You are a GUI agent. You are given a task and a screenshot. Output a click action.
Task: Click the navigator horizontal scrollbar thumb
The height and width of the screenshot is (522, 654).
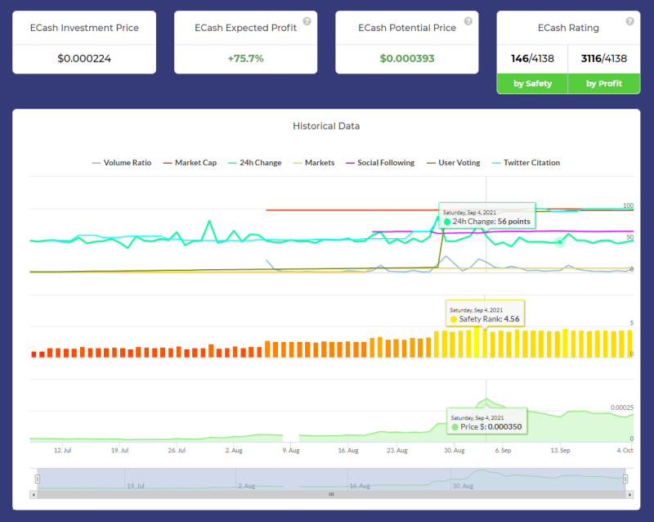[332, 495]
